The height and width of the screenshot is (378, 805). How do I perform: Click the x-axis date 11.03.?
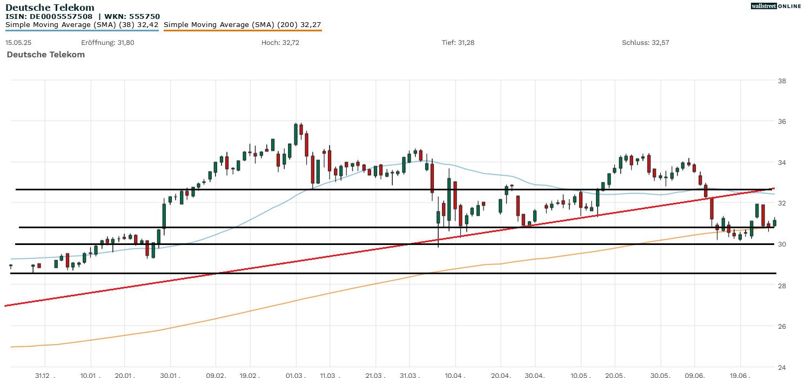(330, 375)
